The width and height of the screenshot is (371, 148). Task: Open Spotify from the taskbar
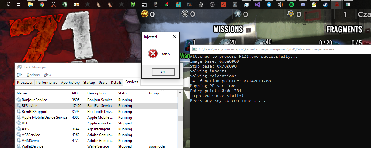click(291, 5)
